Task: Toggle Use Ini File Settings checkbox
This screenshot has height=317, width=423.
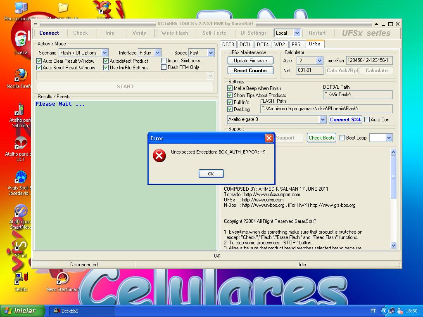Action: tap(106, 67)
